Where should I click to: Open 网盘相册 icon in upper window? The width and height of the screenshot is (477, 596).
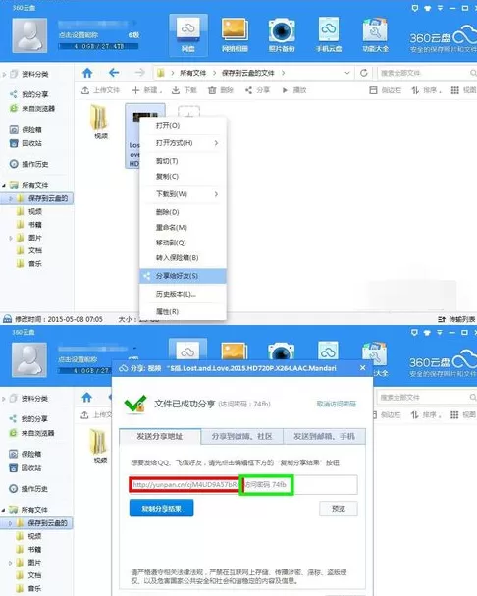point(235,35)
